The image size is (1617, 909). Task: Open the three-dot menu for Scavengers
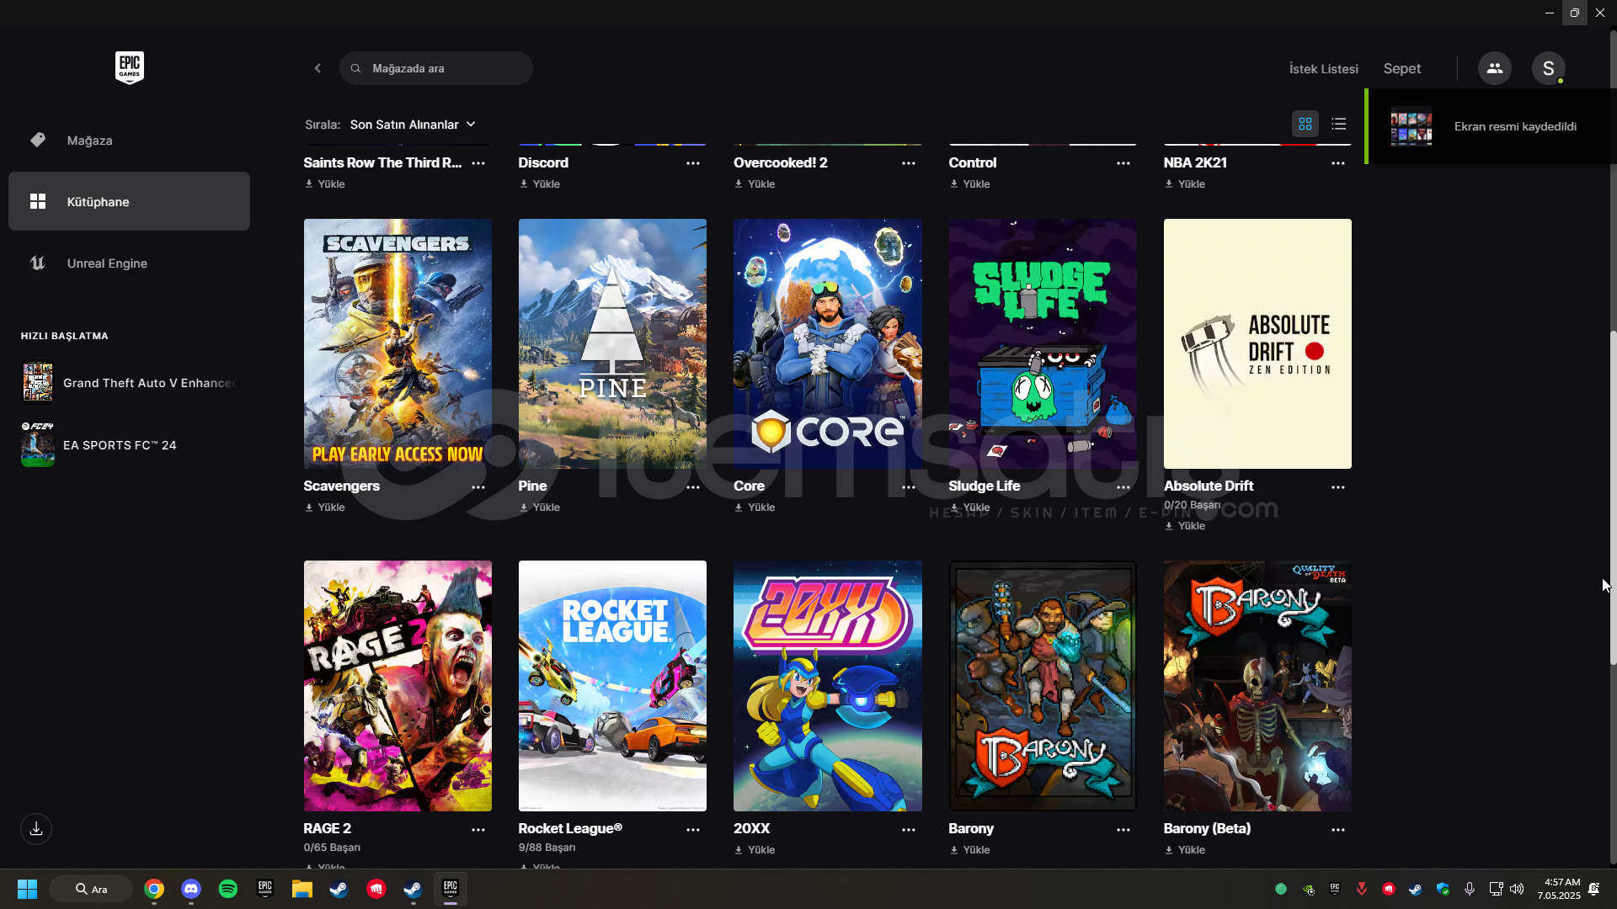pos(478,487)
